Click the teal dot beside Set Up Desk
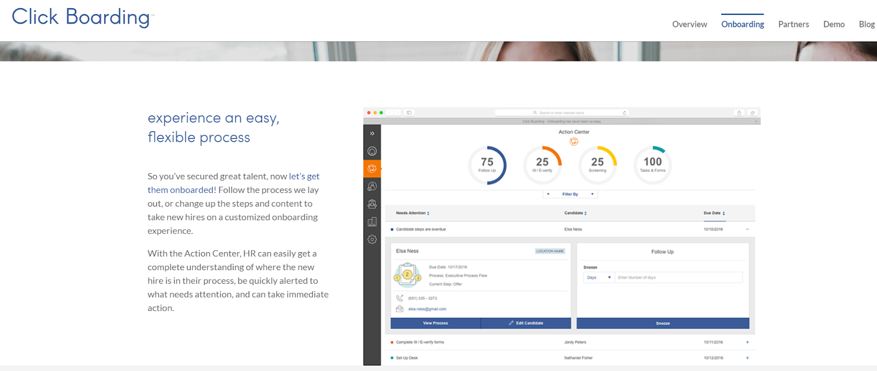The image size is (877, 371). 392,358
